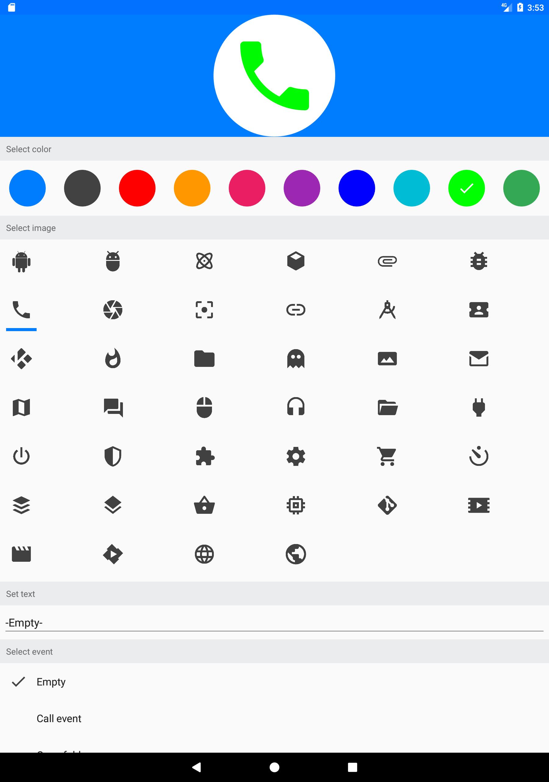Image resolution: width=549 pixels, height=782 pixels.
Task: Pick the chat bubbles icon
Action: pyautogui.click(x=113, y=407)
